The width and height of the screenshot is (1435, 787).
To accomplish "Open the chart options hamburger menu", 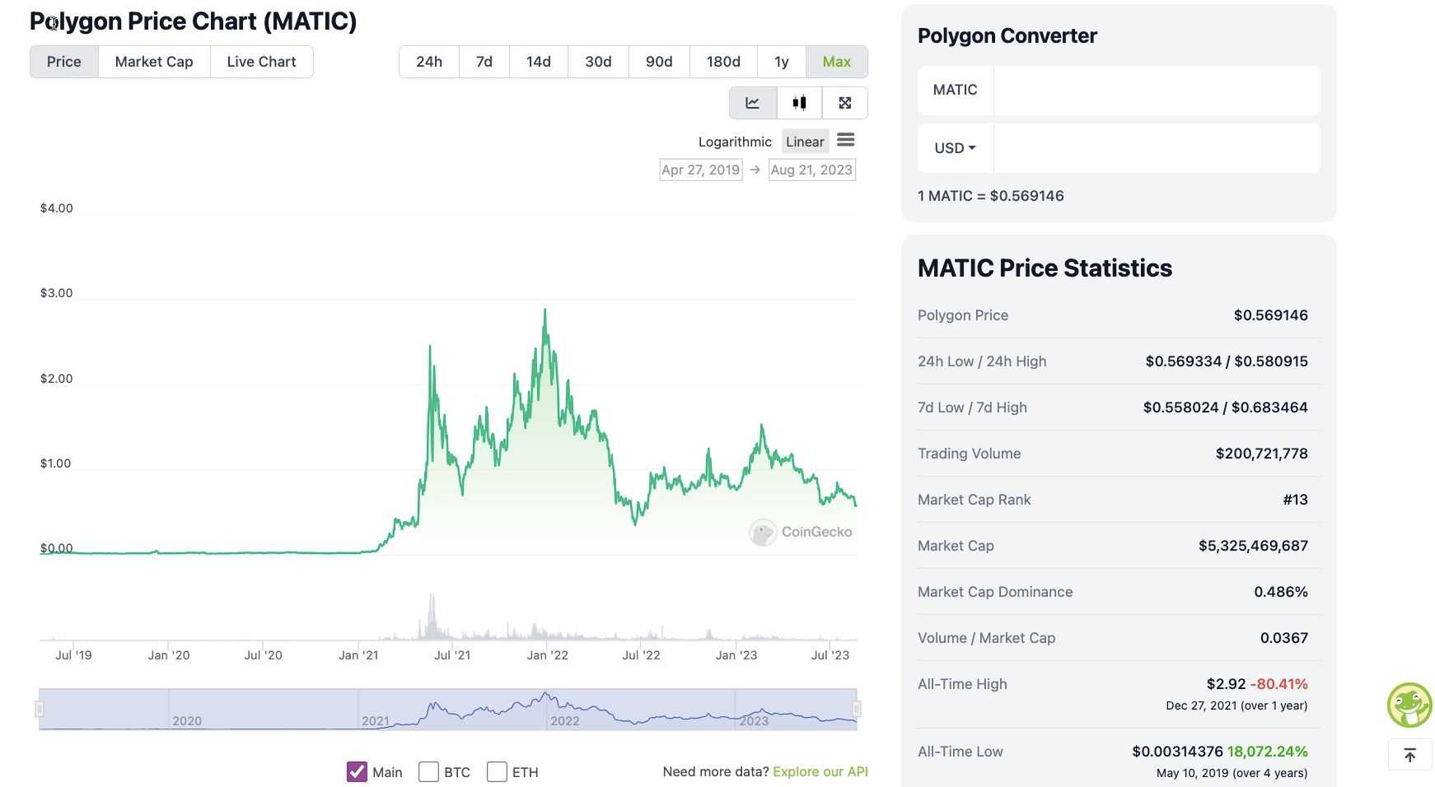I will 846,140.
